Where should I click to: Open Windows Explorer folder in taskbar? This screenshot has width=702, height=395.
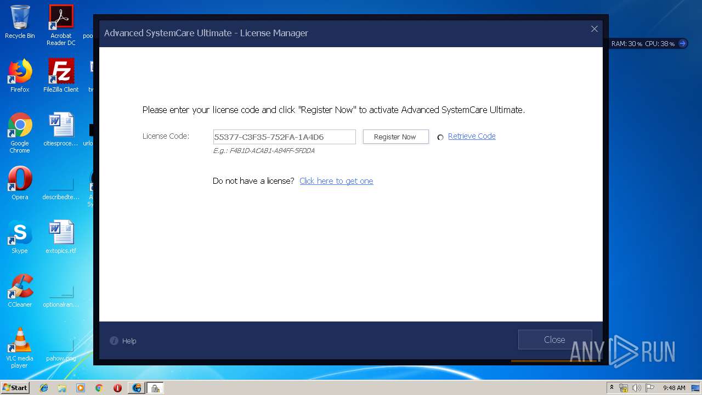pos(62,388)
